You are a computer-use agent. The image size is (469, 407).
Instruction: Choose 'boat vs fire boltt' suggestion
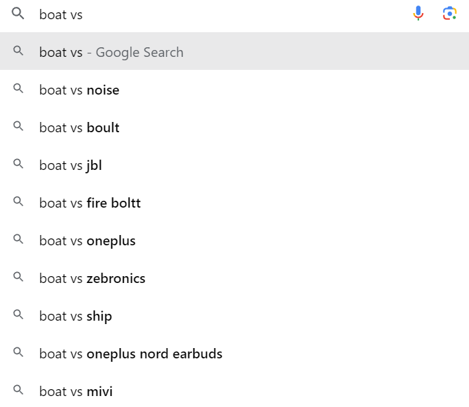pos(234,202)
